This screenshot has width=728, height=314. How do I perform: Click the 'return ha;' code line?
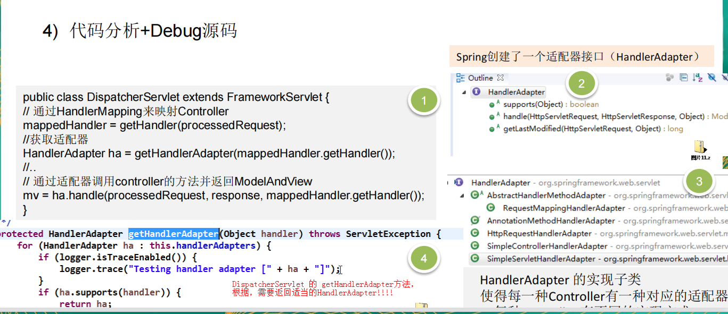point(86,304)
